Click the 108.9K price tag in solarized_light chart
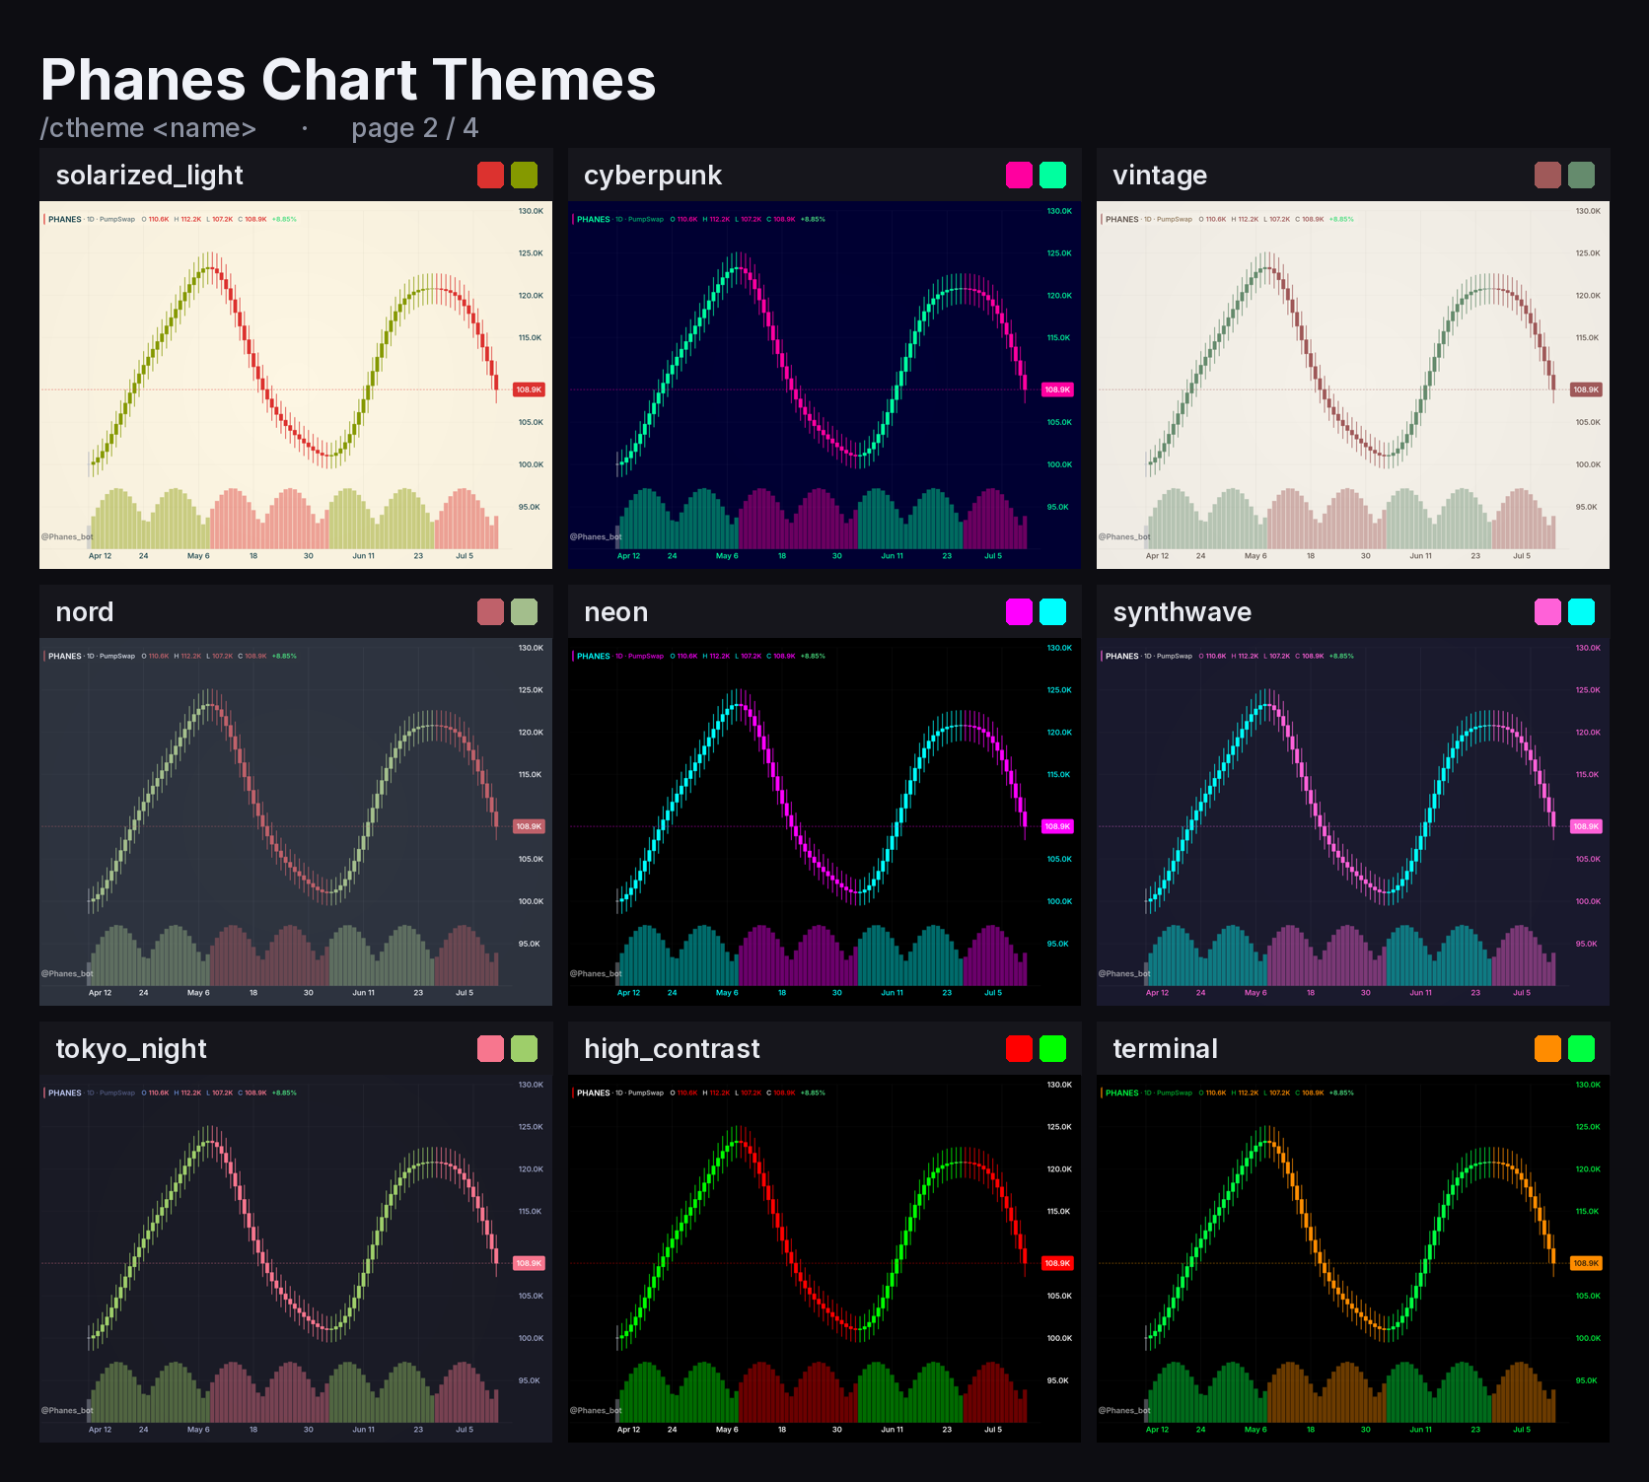The image size is (1649, 1482). 529,389
